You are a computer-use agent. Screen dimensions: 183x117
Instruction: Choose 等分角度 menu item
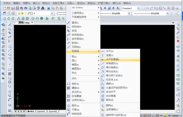tap(120, 67)
